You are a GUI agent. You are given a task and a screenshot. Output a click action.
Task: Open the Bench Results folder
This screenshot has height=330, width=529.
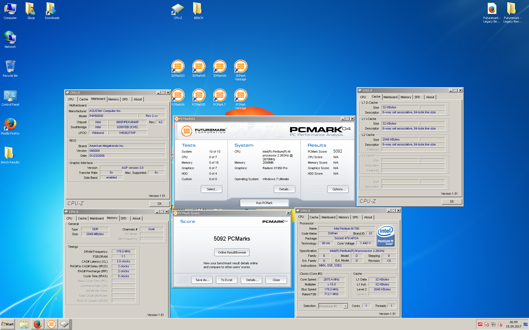coord(10,155)
